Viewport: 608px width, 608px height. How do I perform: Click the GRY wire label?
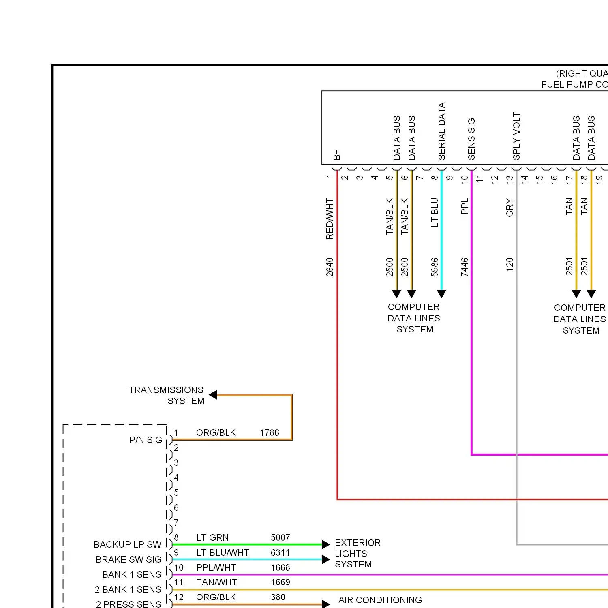click(510, 208)
